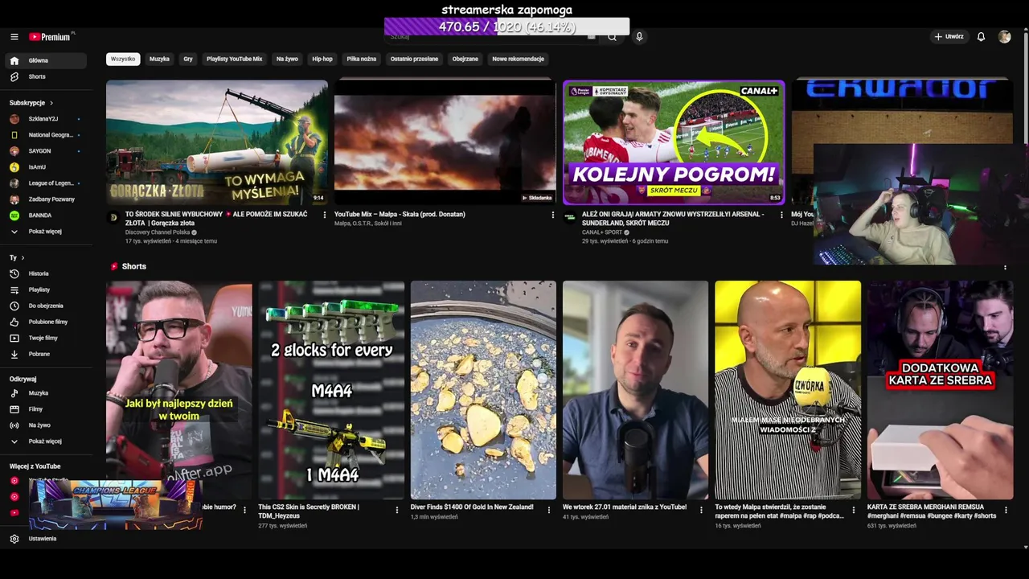Select the Gry filter chip
This screenshot has width=1029, height=579.
(x=188, y=59)
